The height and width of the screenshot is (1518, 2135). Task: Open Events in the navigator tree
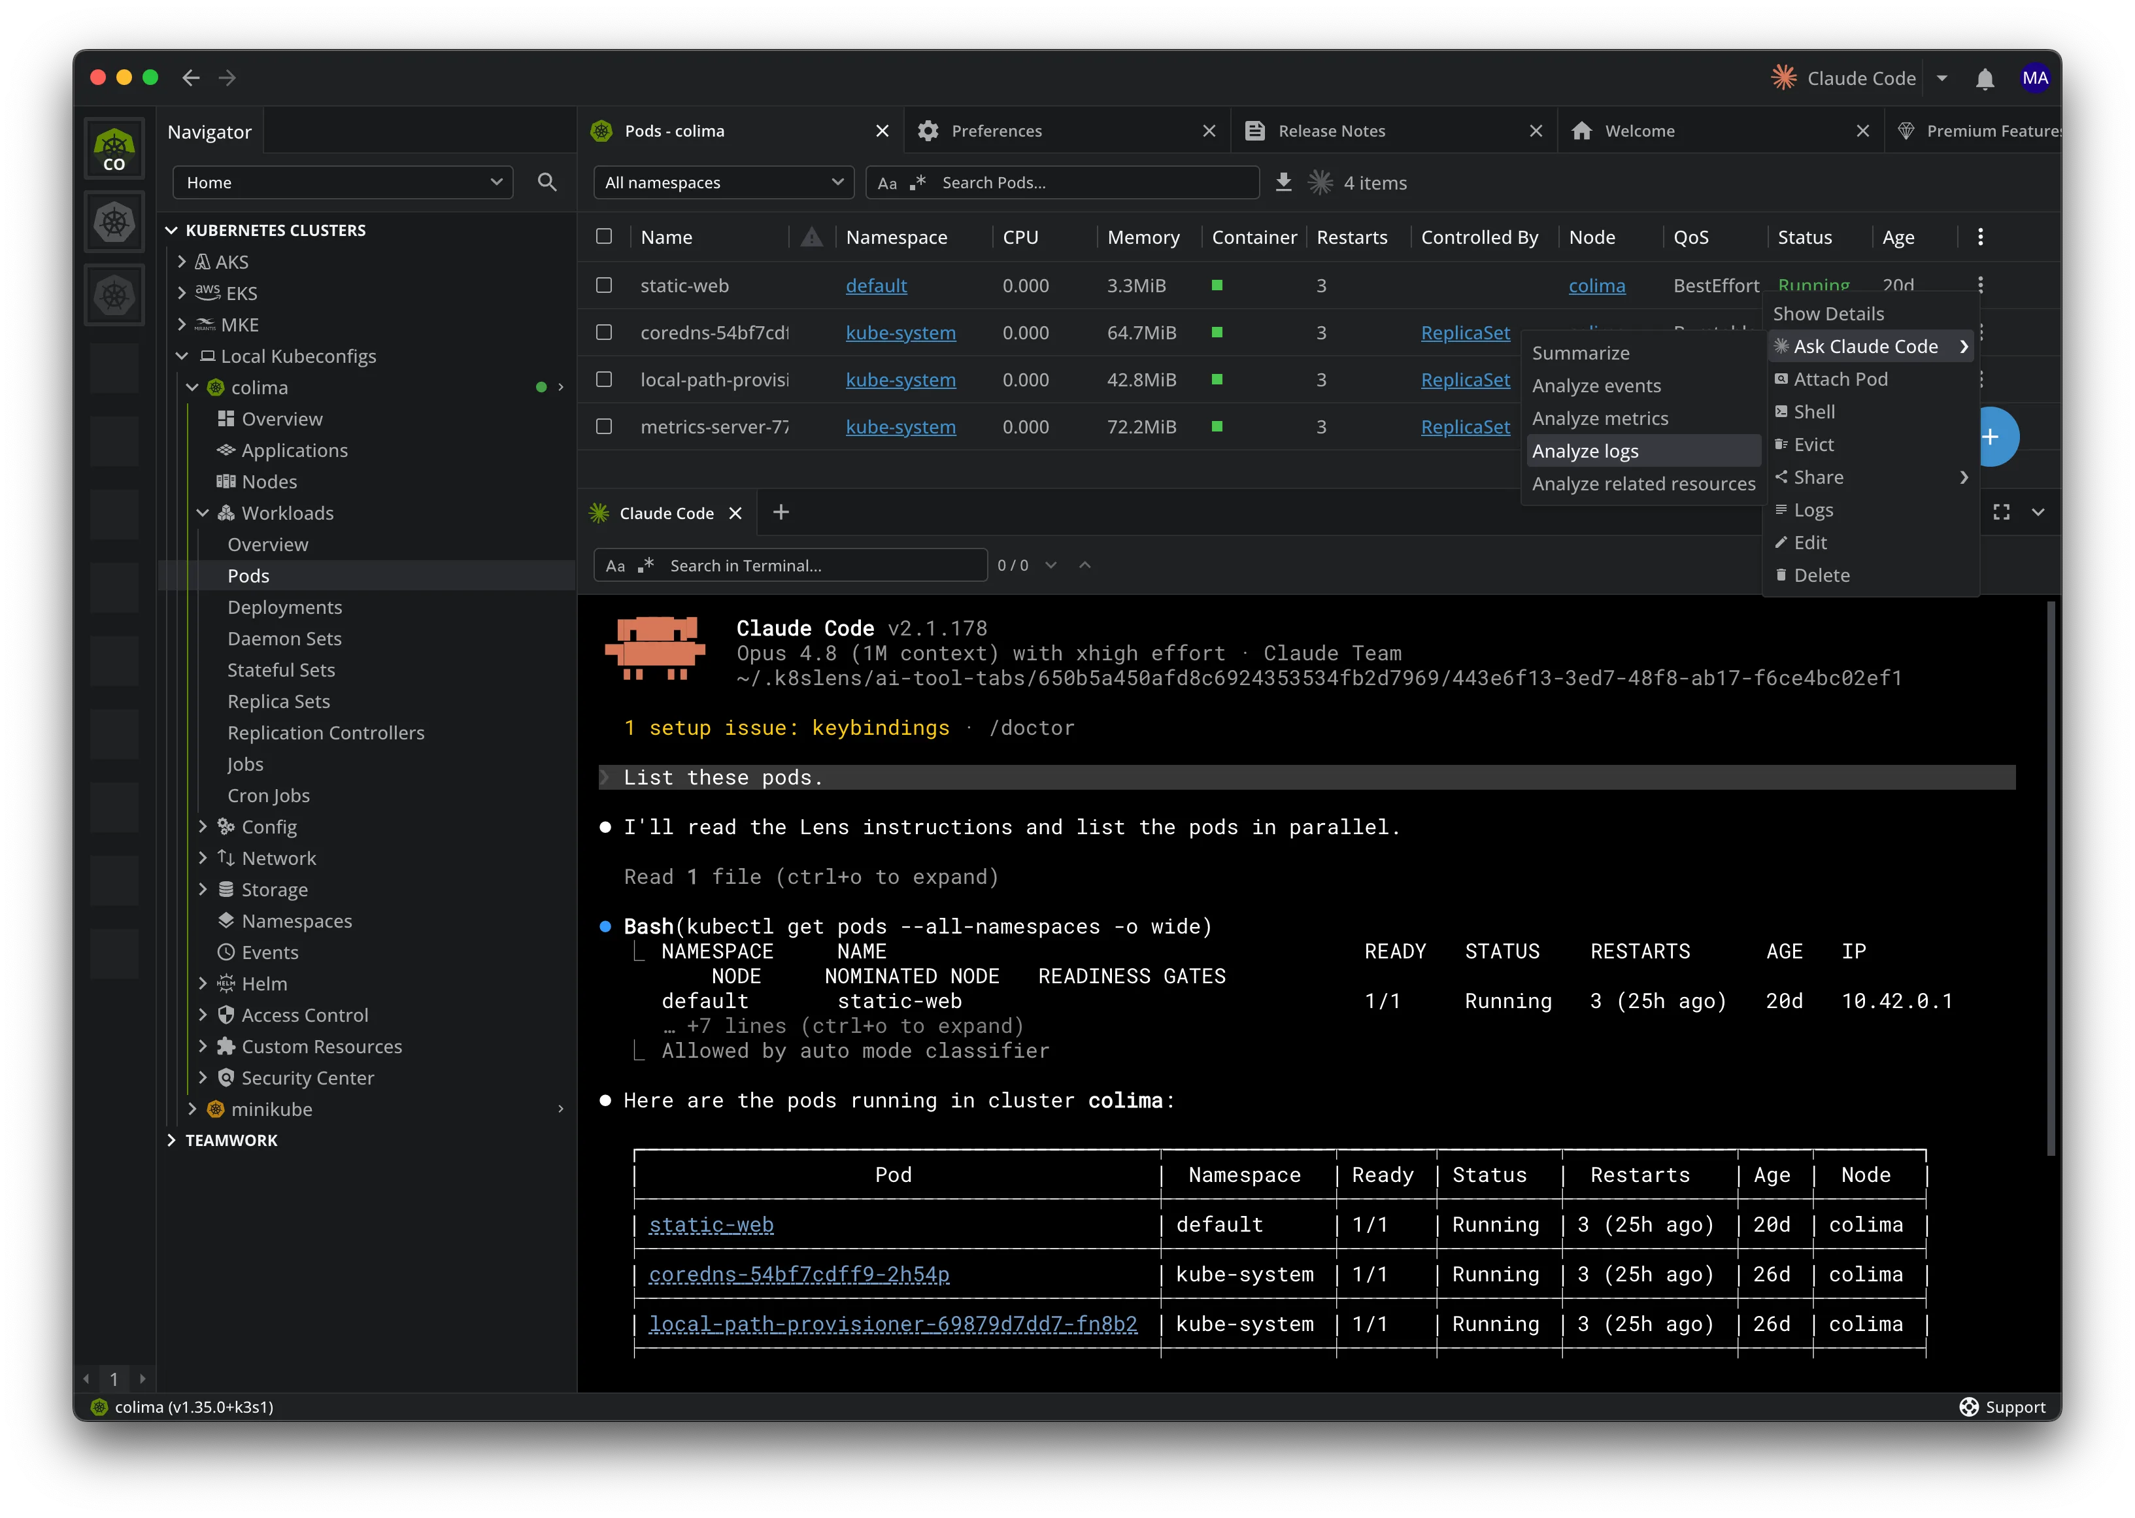point(269,953)
